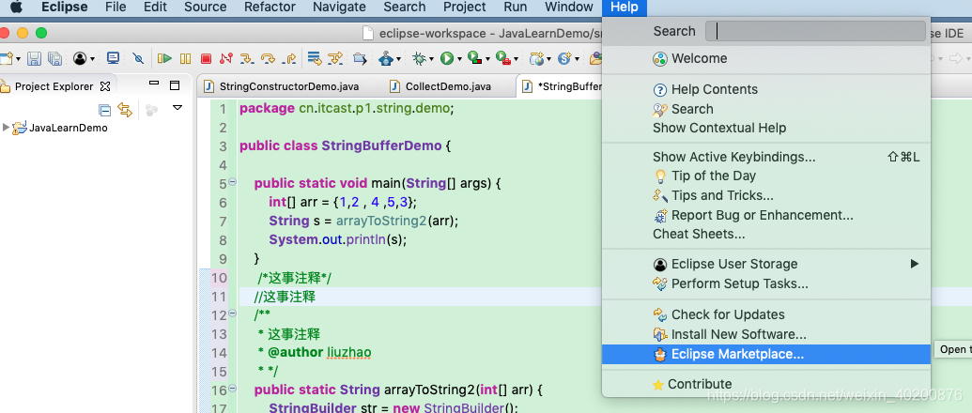Open the Navigate menu
Image resolution: width=972 pixels, height=413 pixels.
click(x=339, y=8)
